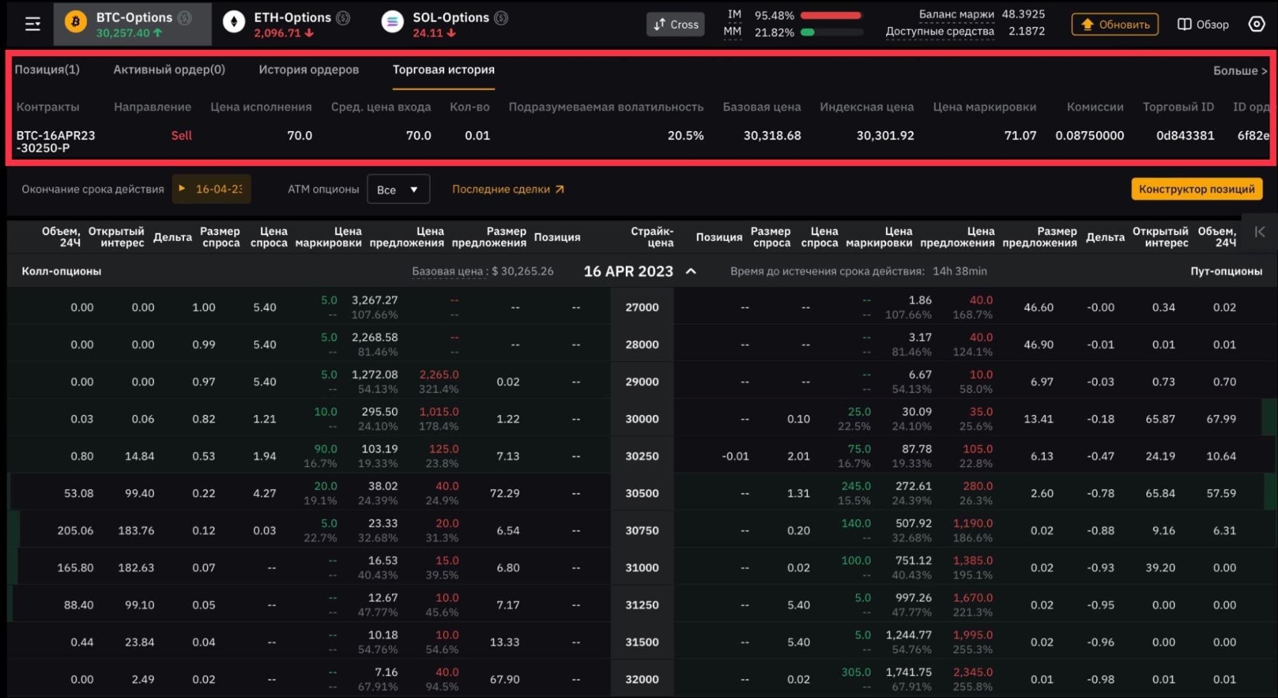The width and height of the screenshot is (1278, 698).
Task: Select strike price 31250 row
Action: pyautogui.click(x=642, y=605)
